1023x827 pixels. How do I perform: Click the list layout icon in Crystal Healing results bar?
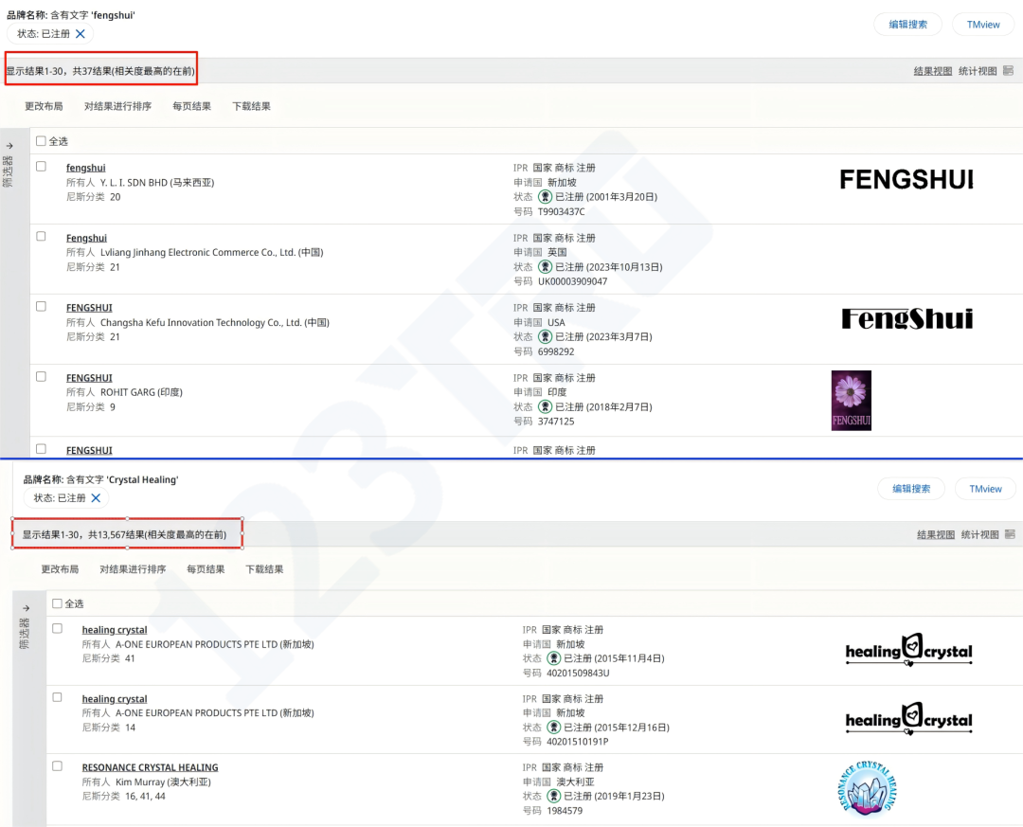click(x=1010, y=534)
